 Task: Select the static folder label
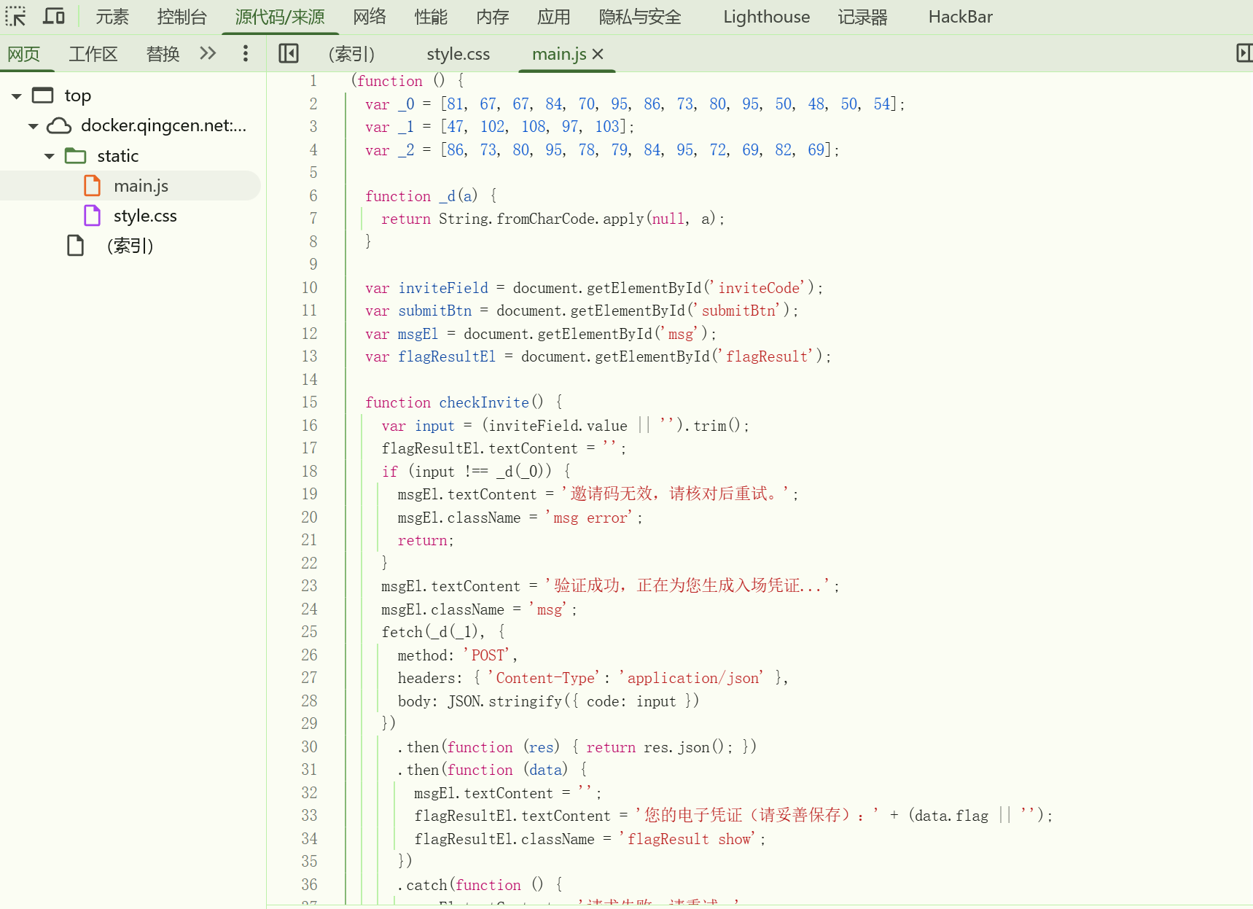point(118,156)
